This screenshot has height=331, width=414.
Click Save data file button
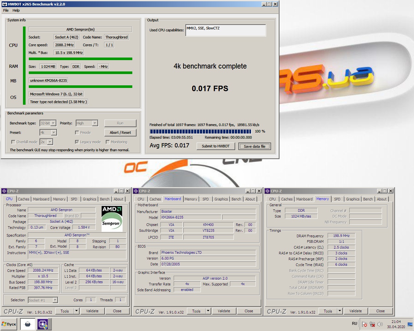[x=255, y=146]
